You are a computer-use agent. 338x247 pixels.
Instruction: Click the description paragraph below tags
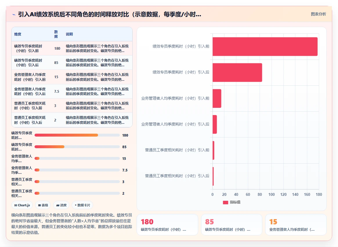click(x=72, y=224)
